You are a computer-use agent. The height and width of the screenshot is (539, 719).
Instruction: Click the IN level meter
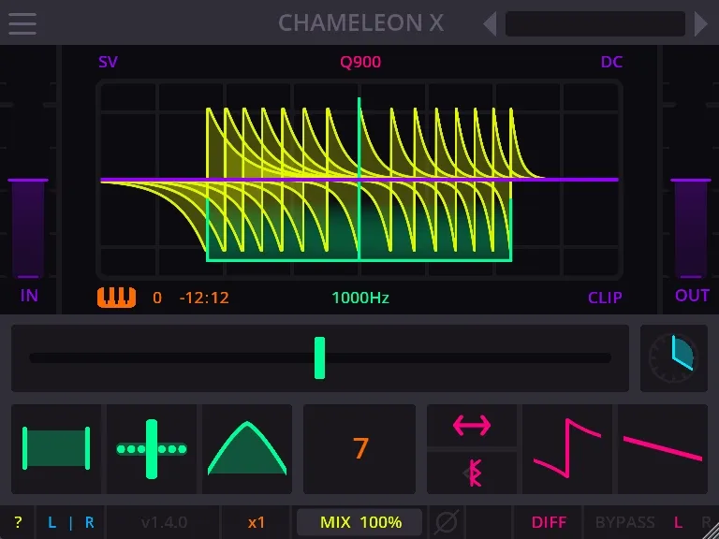point(28,228)
